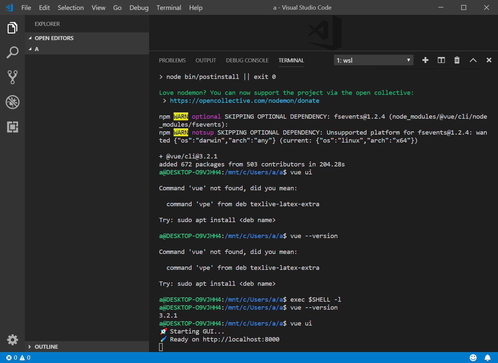Open the Source Control view
This screenshot has height=363, width=498.
(x=12, y=77)
